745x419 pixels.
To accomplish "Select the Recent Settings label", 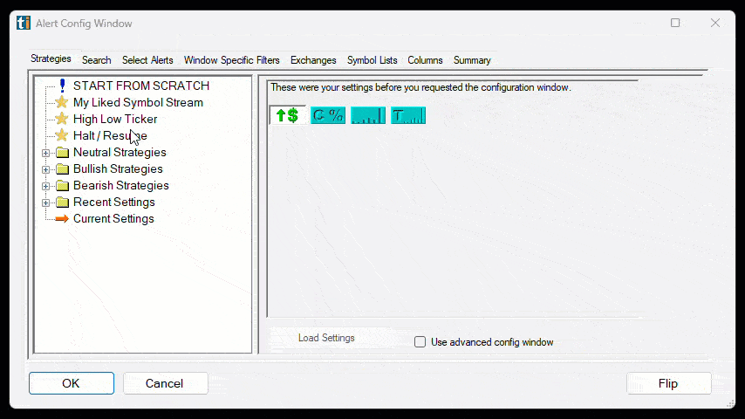I will click(x=114, y=203).
